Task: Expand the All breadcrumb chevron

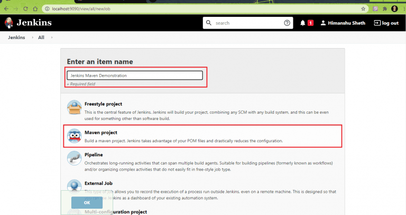Action: [x=52, y=38]
